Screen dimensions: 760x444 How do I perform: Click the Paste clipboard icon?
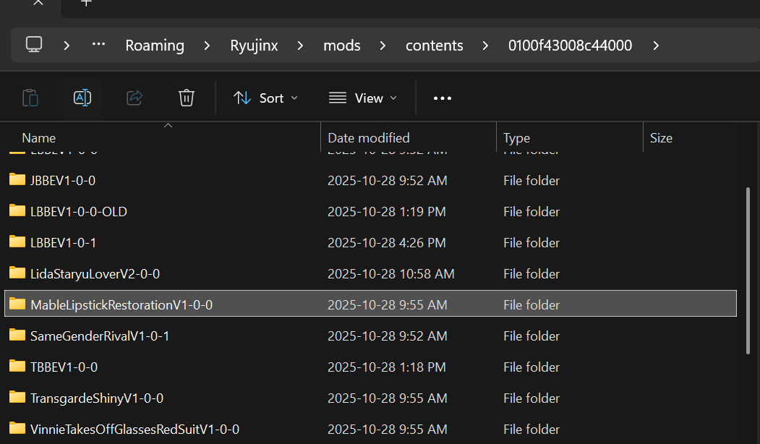point(30,98)
